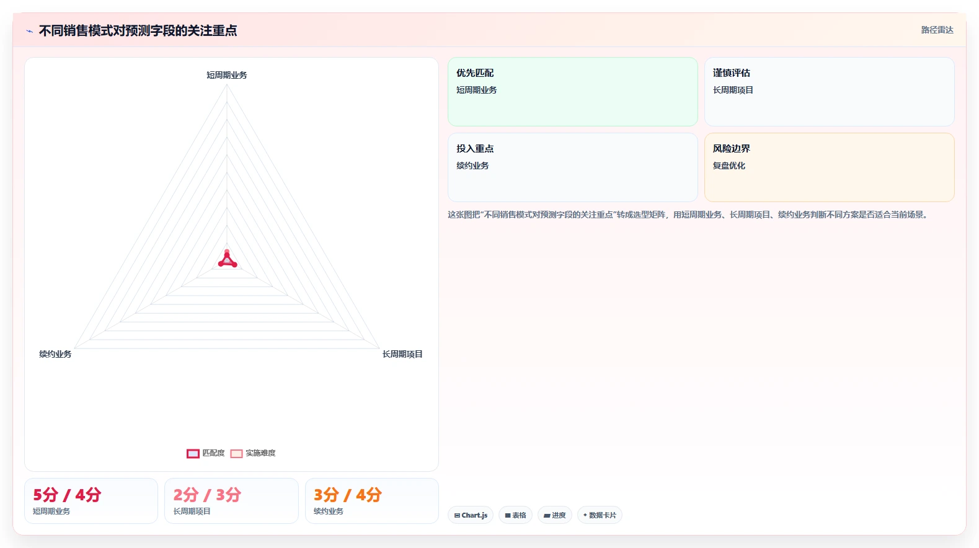Toggle the 匹配度 legend swatch

193,454
